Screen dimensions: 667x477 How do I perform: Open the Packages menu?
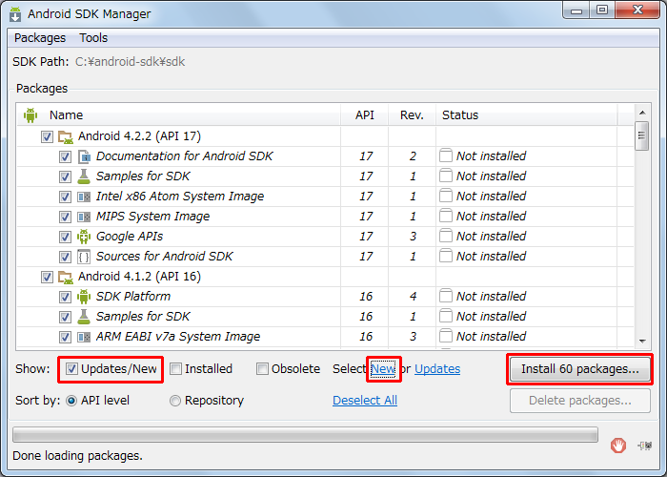click(40, 38)
